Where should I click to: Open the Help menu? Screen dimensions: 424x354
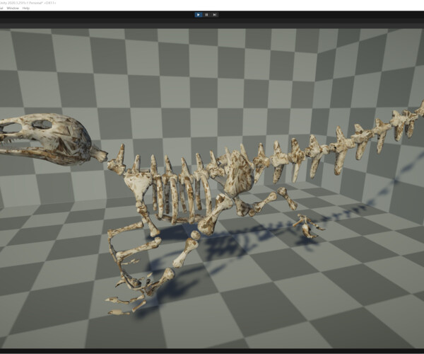pyautogui.click(x=26, y=8)
